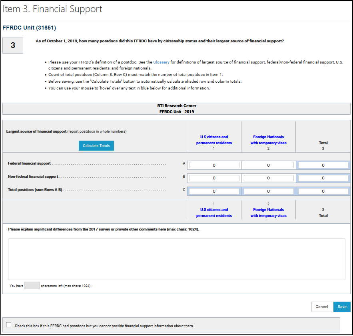Click the comments explanation text area
The height and width of the screenshot is (336, 353).
click(176, 259)
